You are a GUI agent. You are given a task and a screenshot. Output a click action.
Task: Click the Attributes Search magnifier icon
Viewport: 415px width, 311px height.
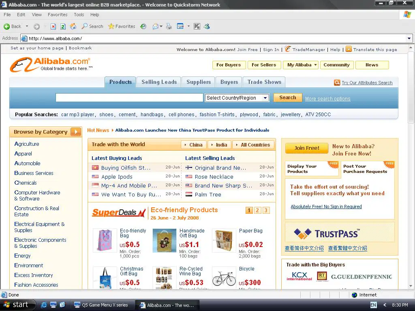pyautogui.click(x=337, y=83)
